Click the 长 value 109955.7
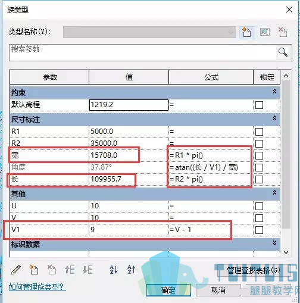Screen dimensions: 300x303 [x=129, y=179]
